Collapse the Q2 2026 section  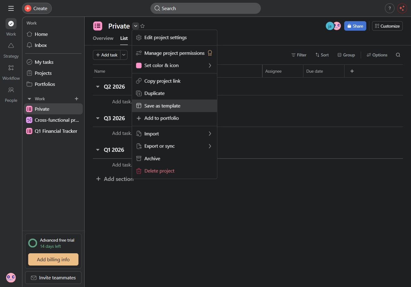(x=98, y=87)
